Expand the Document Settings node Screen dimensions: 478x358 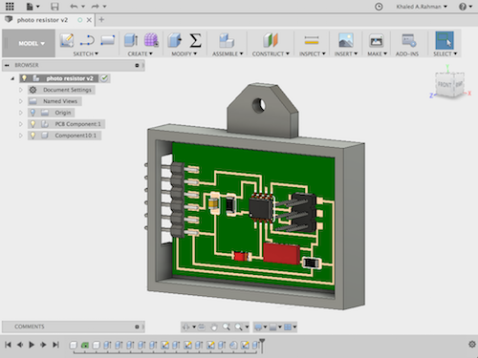coord(21,90)
